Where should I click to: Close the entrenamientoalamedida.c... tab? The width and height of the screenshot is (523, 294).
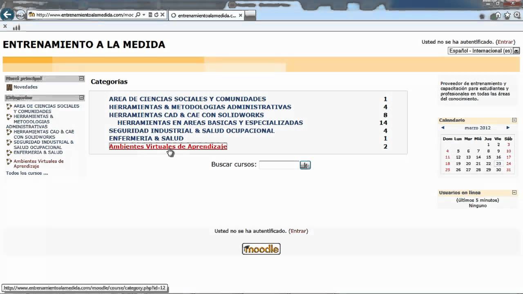click(x=241, y=16)
